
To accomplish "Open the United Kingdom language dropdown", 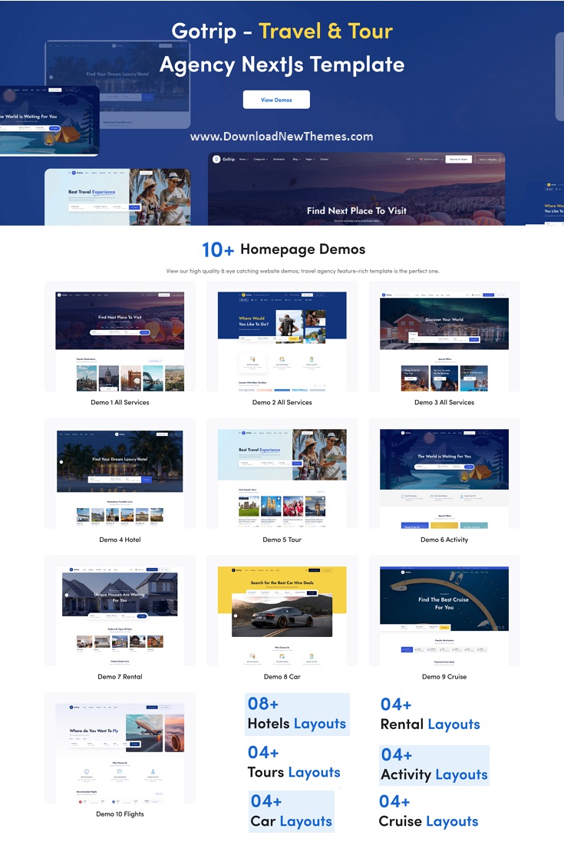I will coord(431,160).
